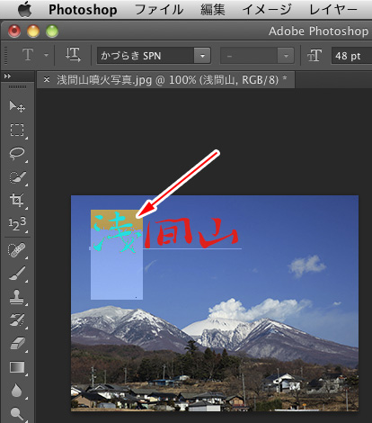Click the red 間山 text on canvas
This screenshot has height=423, width=372.
coord(192,232)
